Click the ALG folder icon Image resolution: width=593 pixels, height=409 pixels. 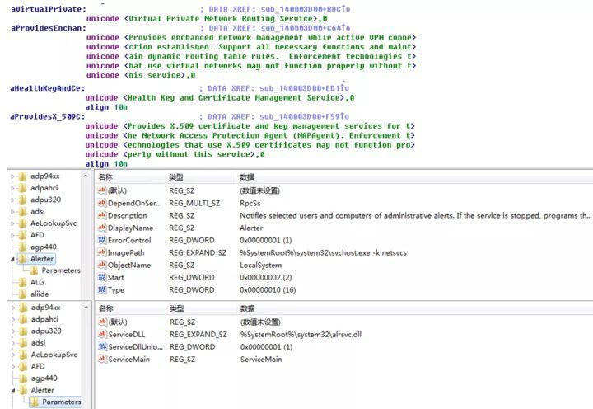22,282
